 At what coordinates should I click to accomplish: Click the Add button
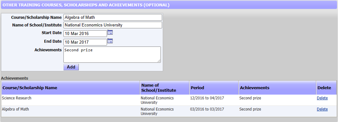tap(71, 67)
